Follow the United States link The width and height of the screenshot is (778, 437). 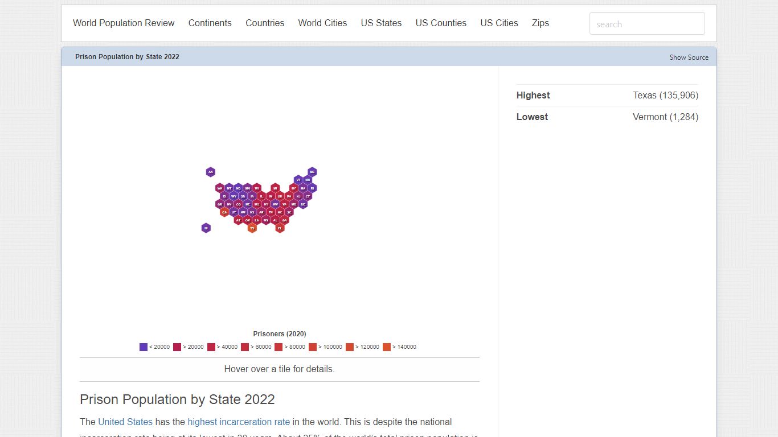(125, 422)
